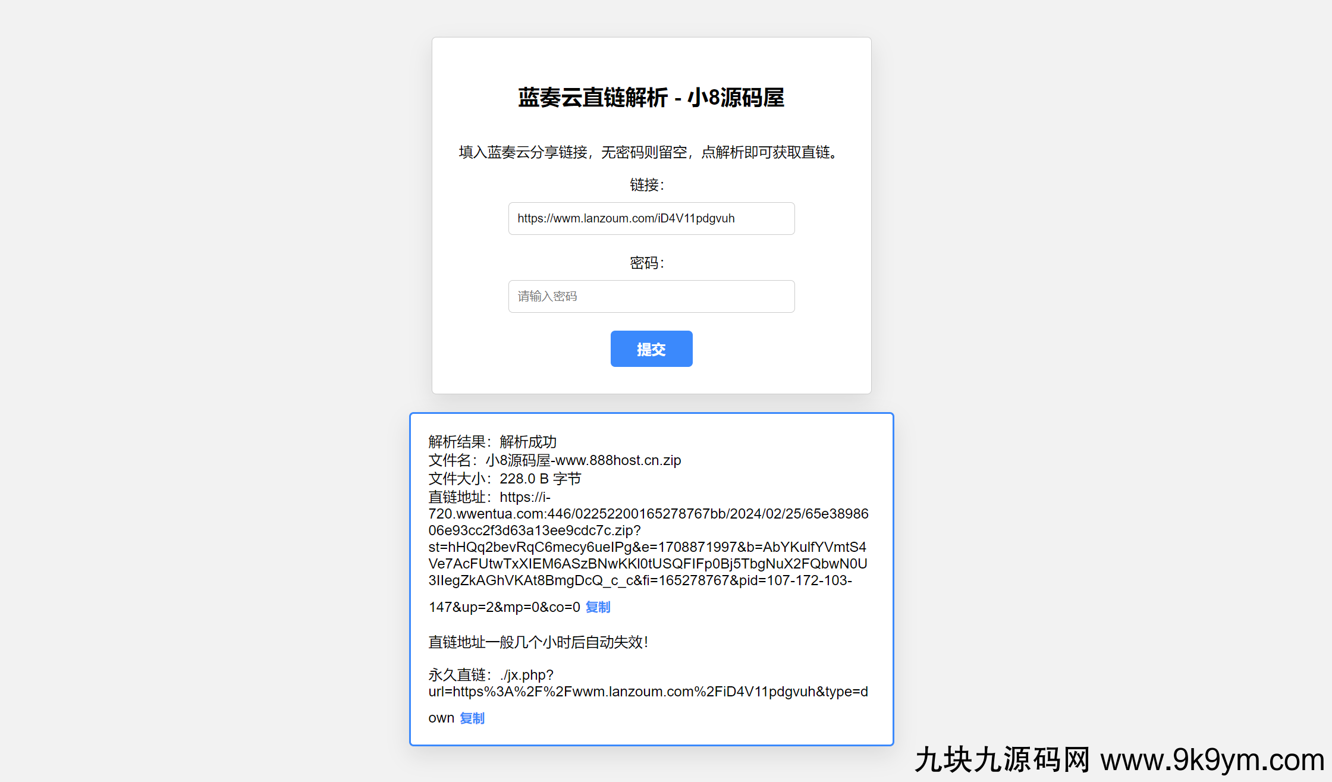Click the 解析成功 result status text

point(527,442)
